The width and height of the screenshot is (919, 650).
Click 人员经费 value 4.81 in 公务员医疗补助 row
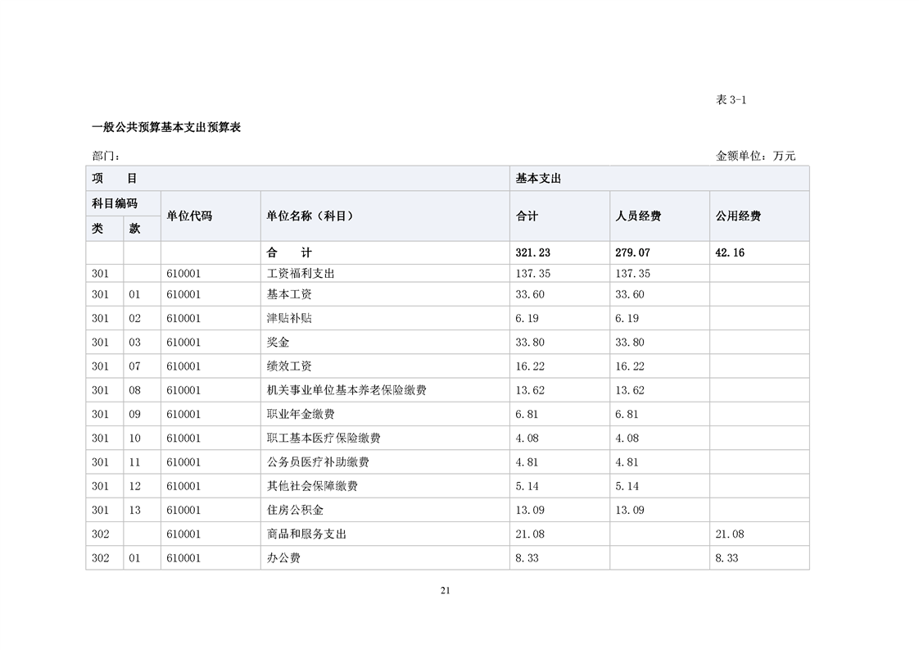[x=627, y=462]
